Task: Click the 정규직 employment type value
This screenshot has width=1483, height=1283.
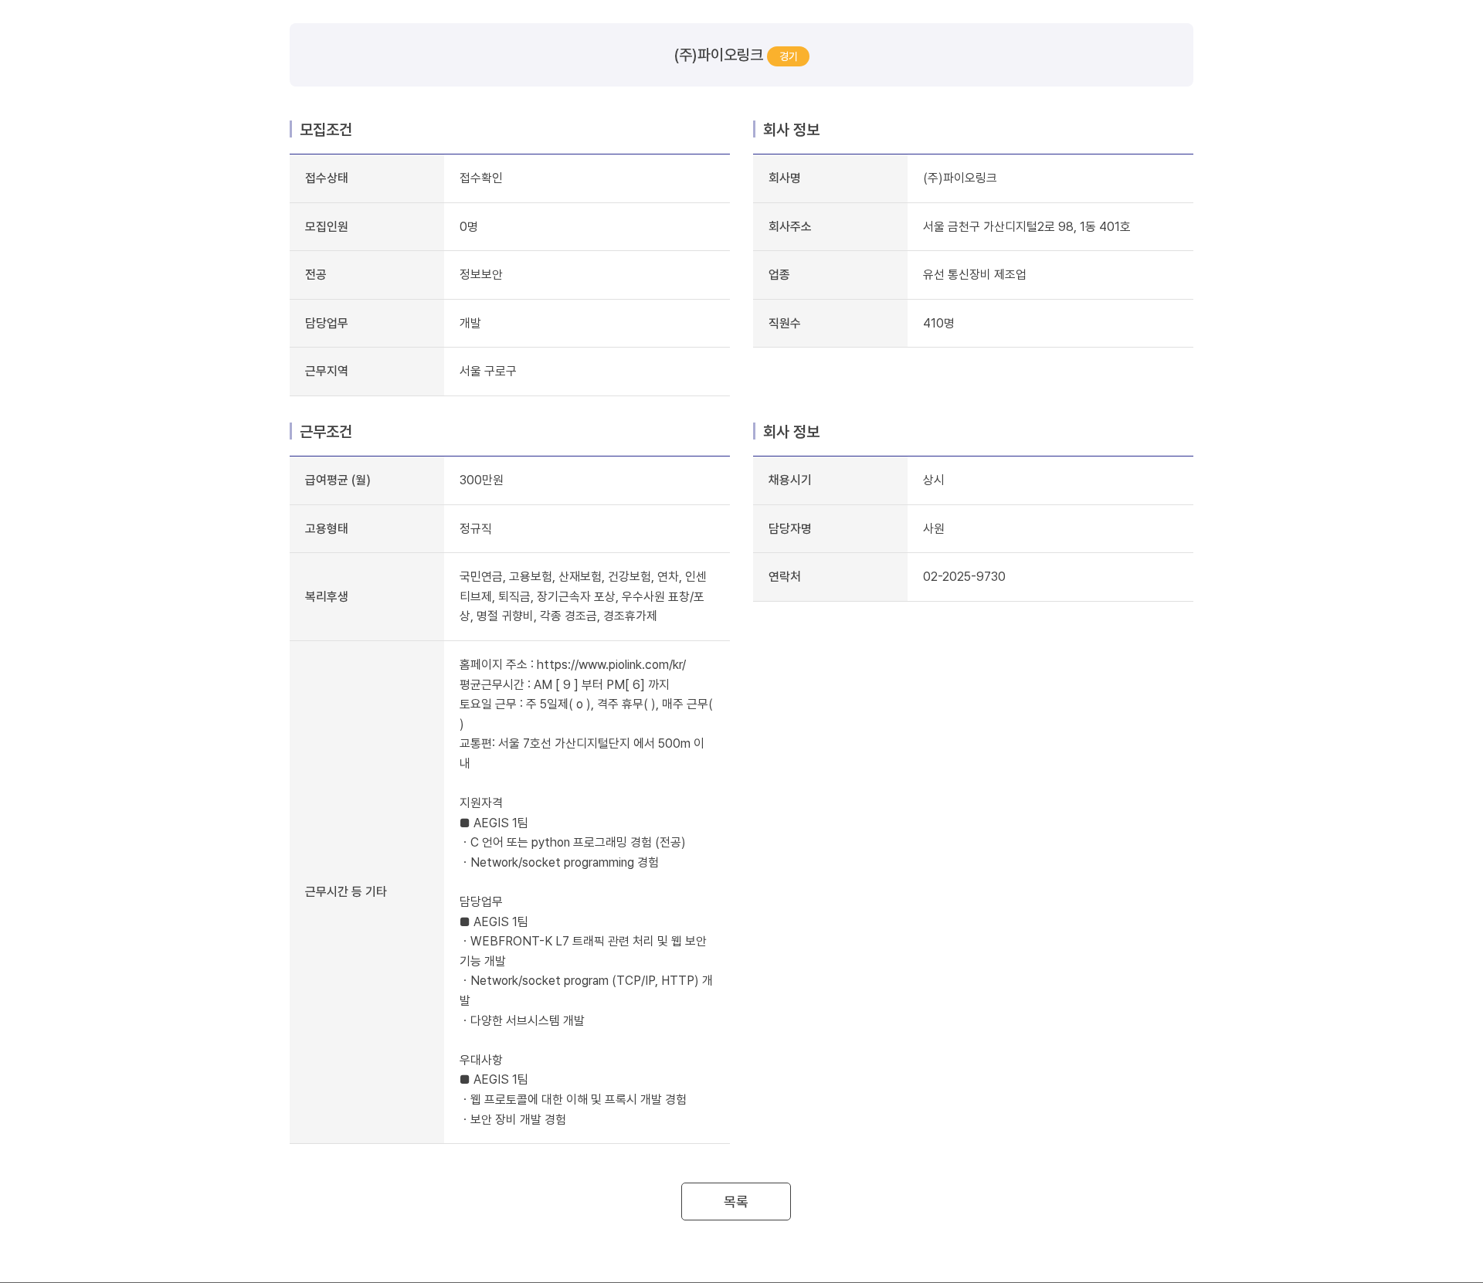Action: 475,528
